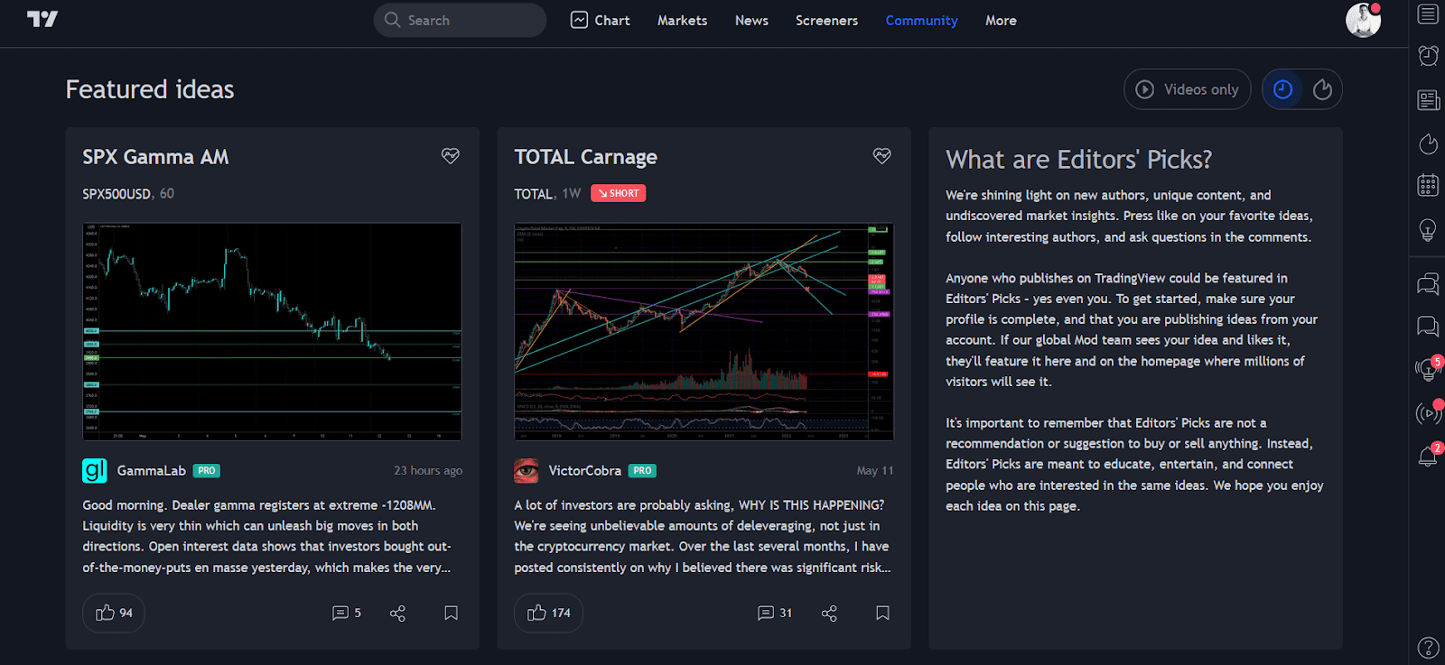Like the TOTAL Carnage idea
The height and width of the screenshot is (665, 1445).
(548, 613)
